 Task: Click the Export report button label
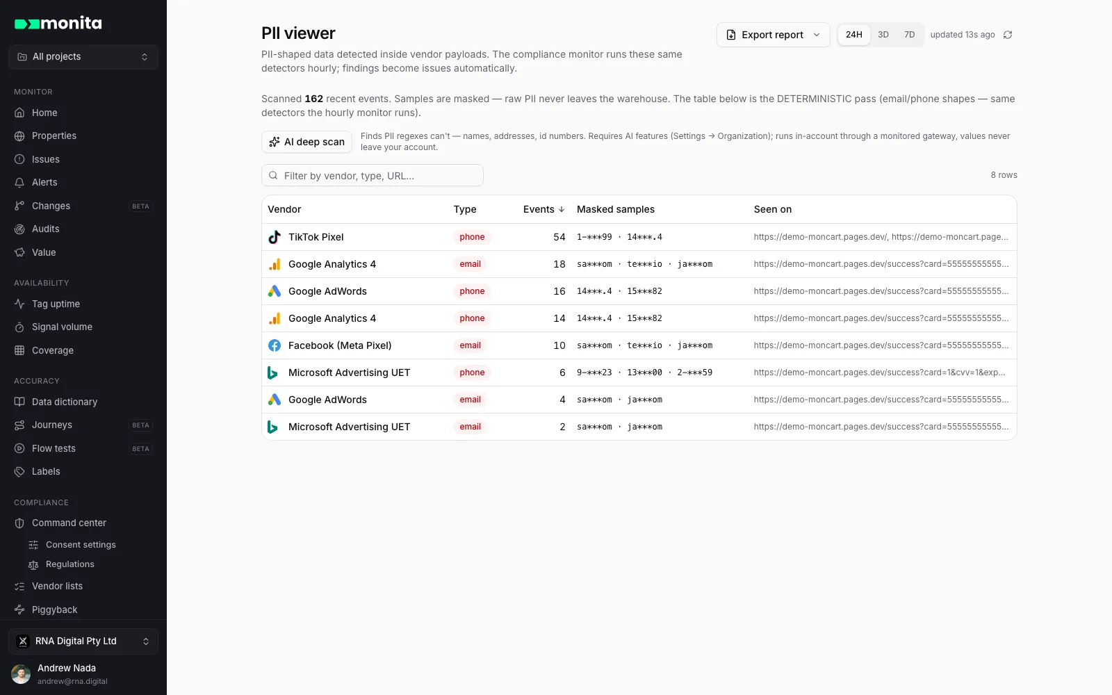[x=772, y=35]
